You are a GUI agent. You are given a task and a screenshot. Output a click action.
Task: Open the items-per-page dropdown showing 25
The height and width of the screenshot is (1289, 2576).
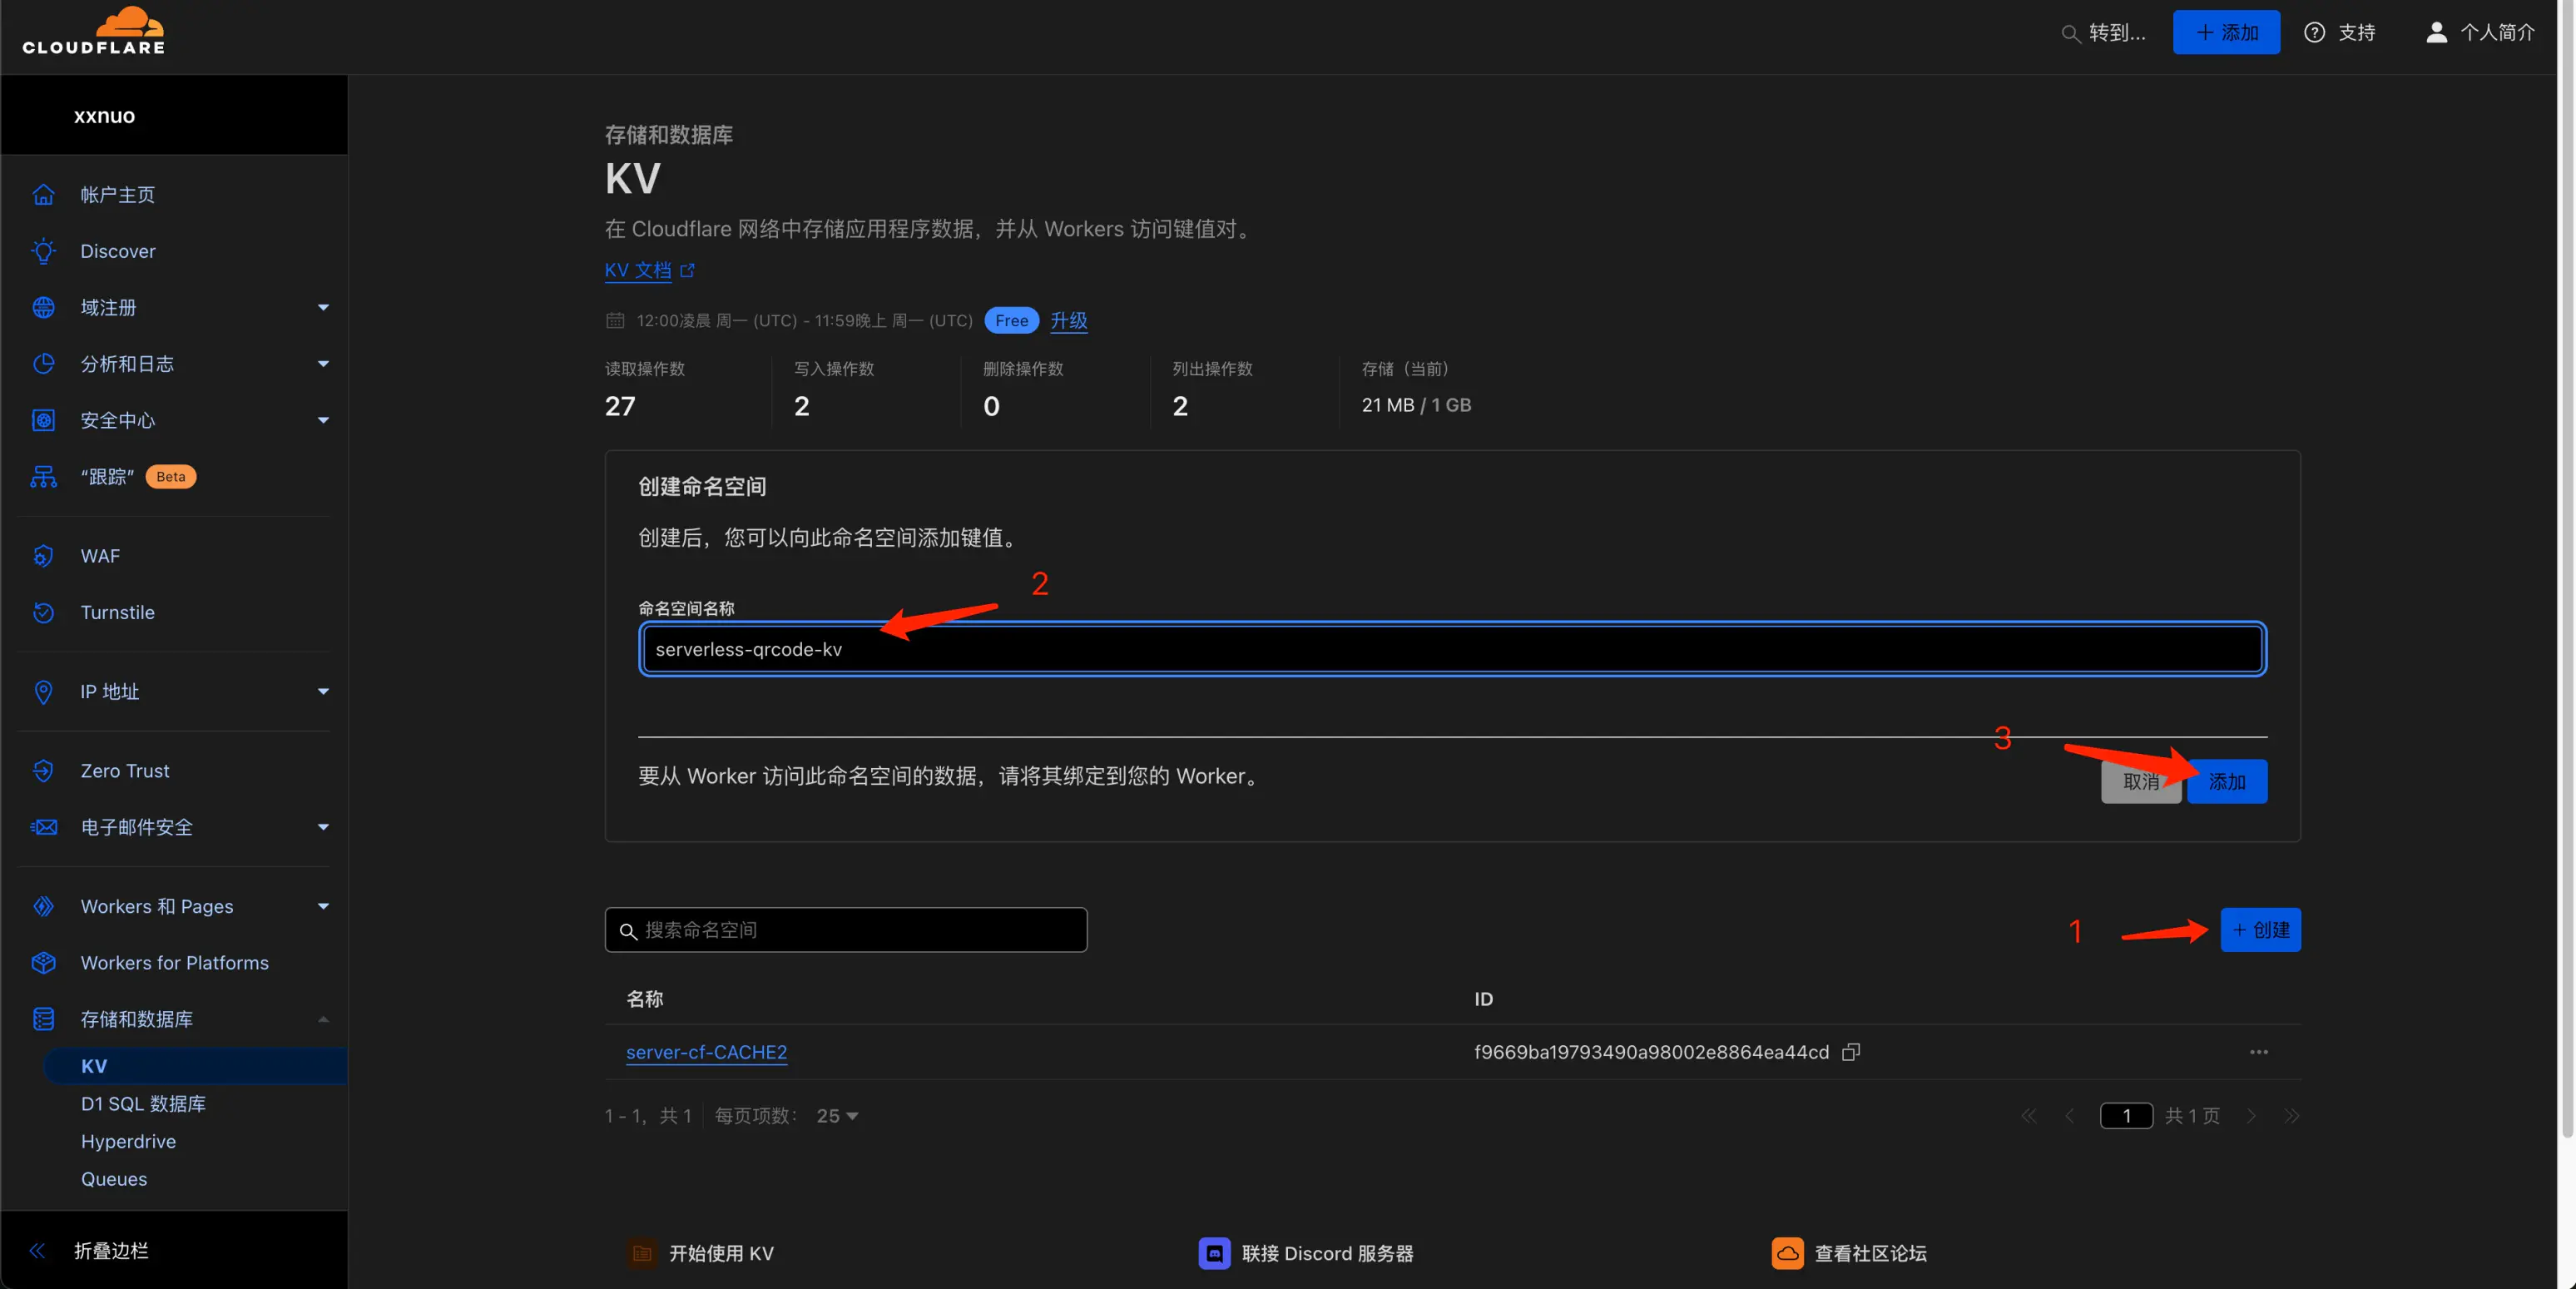(x=836, y=1115)
